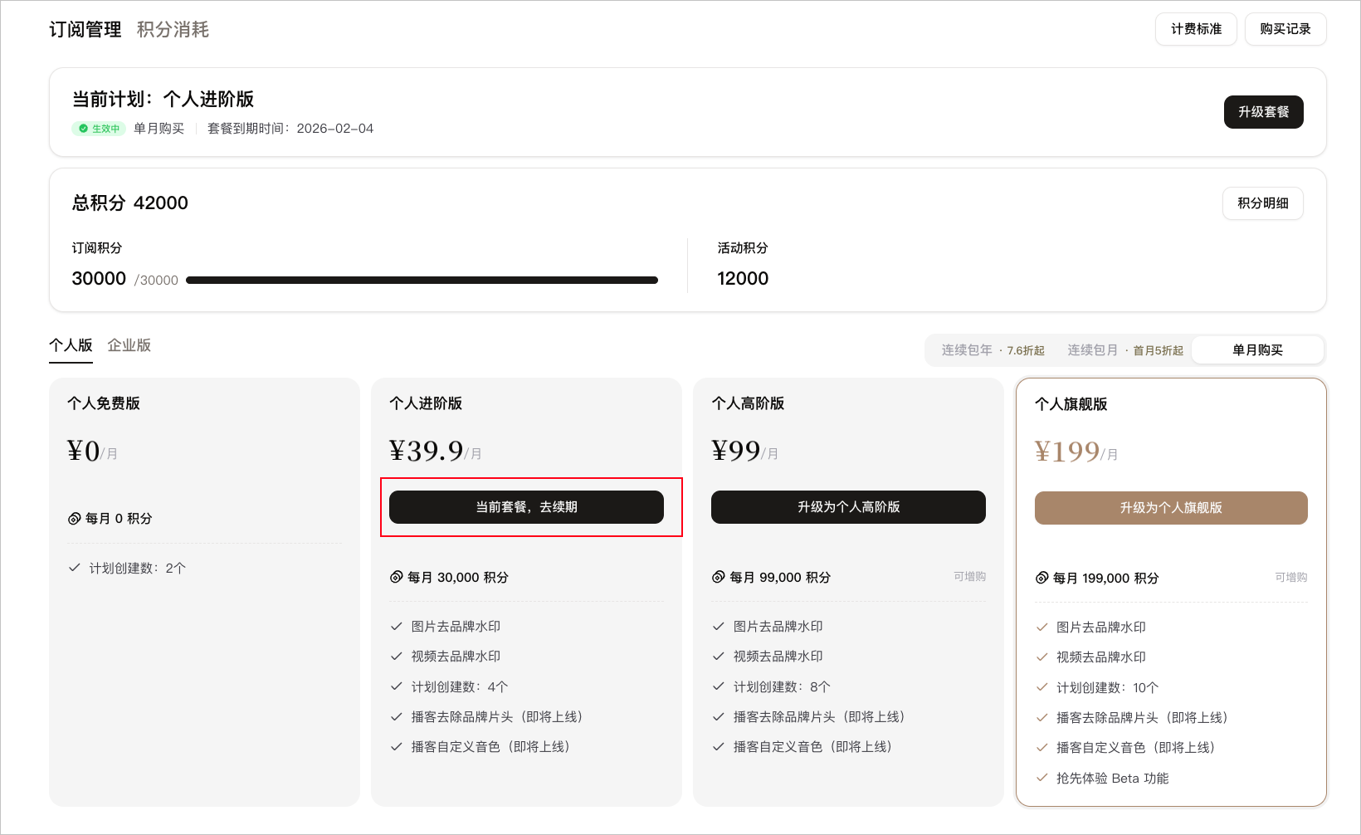The height and width of the screenshot is (835, 1361).
Task: Click the 个人进阶版 card title
Action: coord(426,403)
